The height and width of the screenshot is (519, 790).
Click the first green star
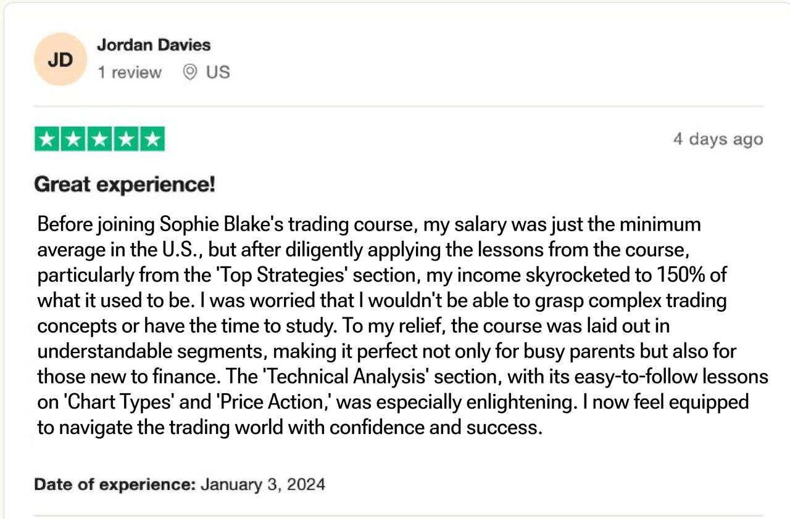[48, 139]
